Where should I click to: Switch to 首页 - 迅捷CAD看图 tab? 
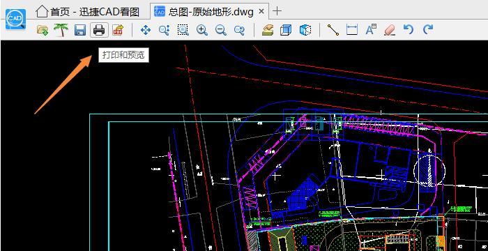[87, 12]
